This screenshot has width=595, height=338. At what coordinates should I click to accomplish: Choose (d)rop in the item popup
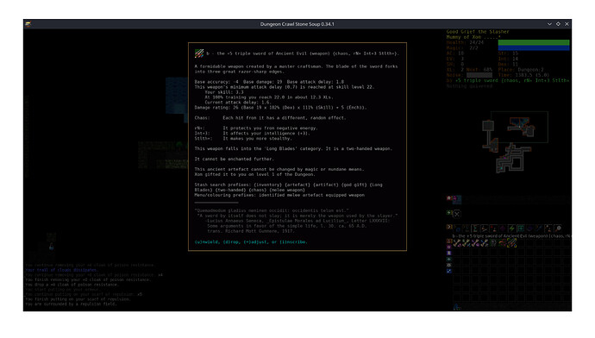[x=232, y=241]
